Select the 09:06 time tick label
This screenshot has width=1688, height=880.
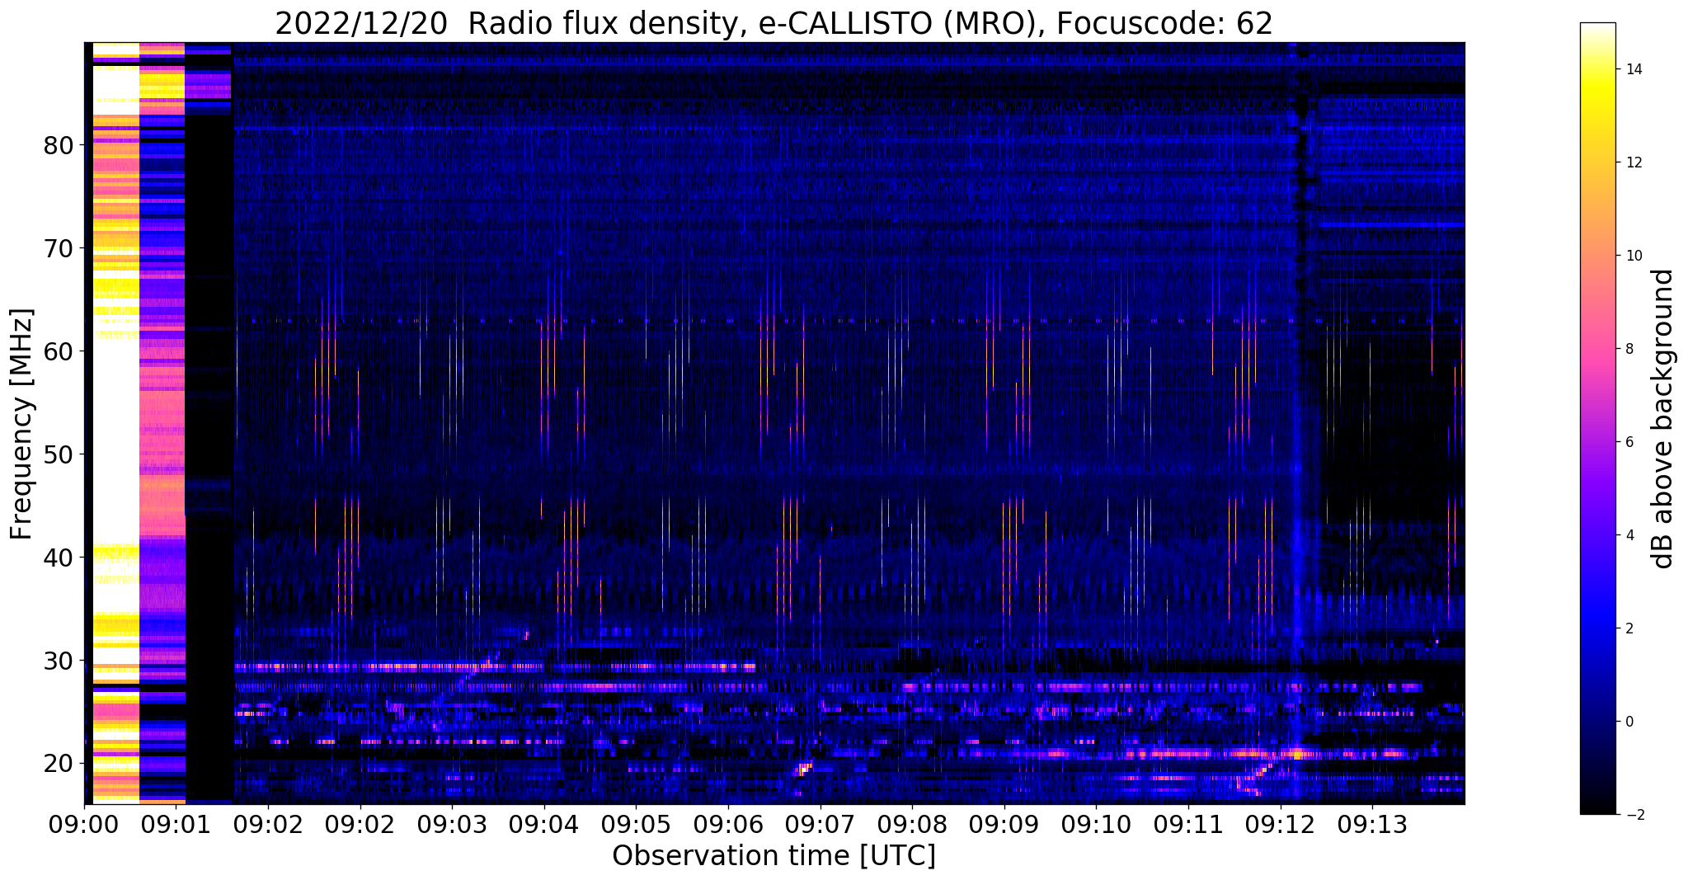727,825
